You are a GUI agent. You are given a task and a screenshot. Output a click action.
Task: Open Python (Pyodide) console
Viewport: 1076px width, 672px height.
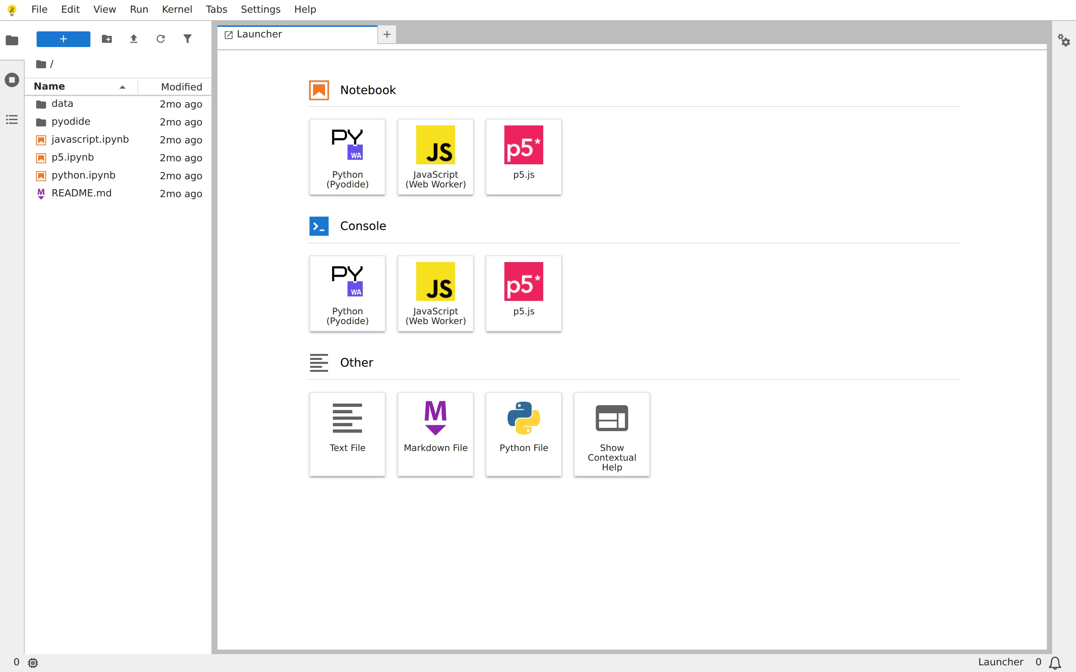pyautogui.click(x=347, y=293)
